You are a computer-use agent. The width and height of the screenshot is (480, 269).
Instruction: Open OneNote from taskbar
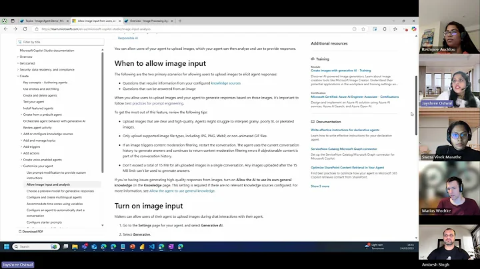coord(171,246)
